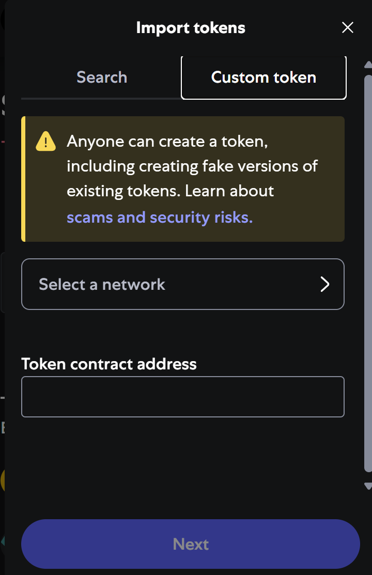Select the Custom token tab
This screenshot has width=372, height=575.
[x=263, y=77]
